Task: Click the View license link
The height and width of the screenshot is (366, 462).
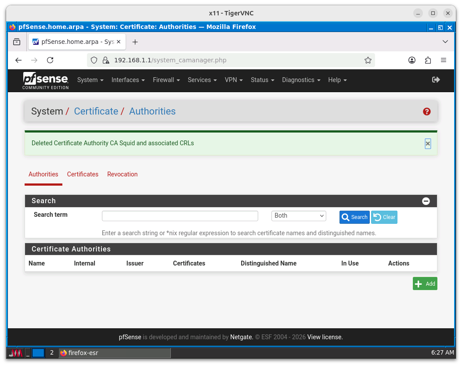Action: [x=325, y=337]
